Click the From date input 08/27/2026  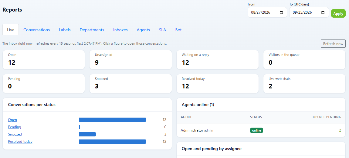[267, 12]
